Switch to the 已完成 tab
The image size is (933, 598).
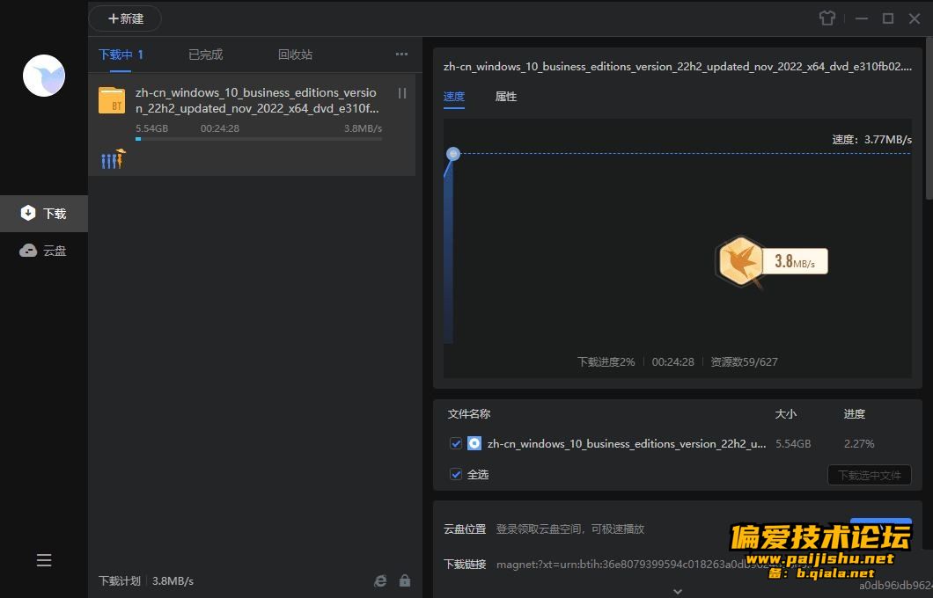[205, 55]
